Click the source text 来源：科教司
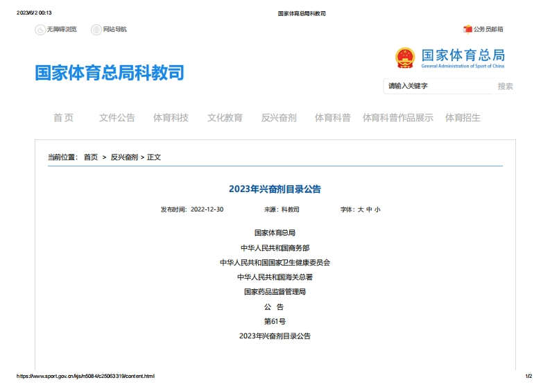550x389 pixels. coord(282,209)
